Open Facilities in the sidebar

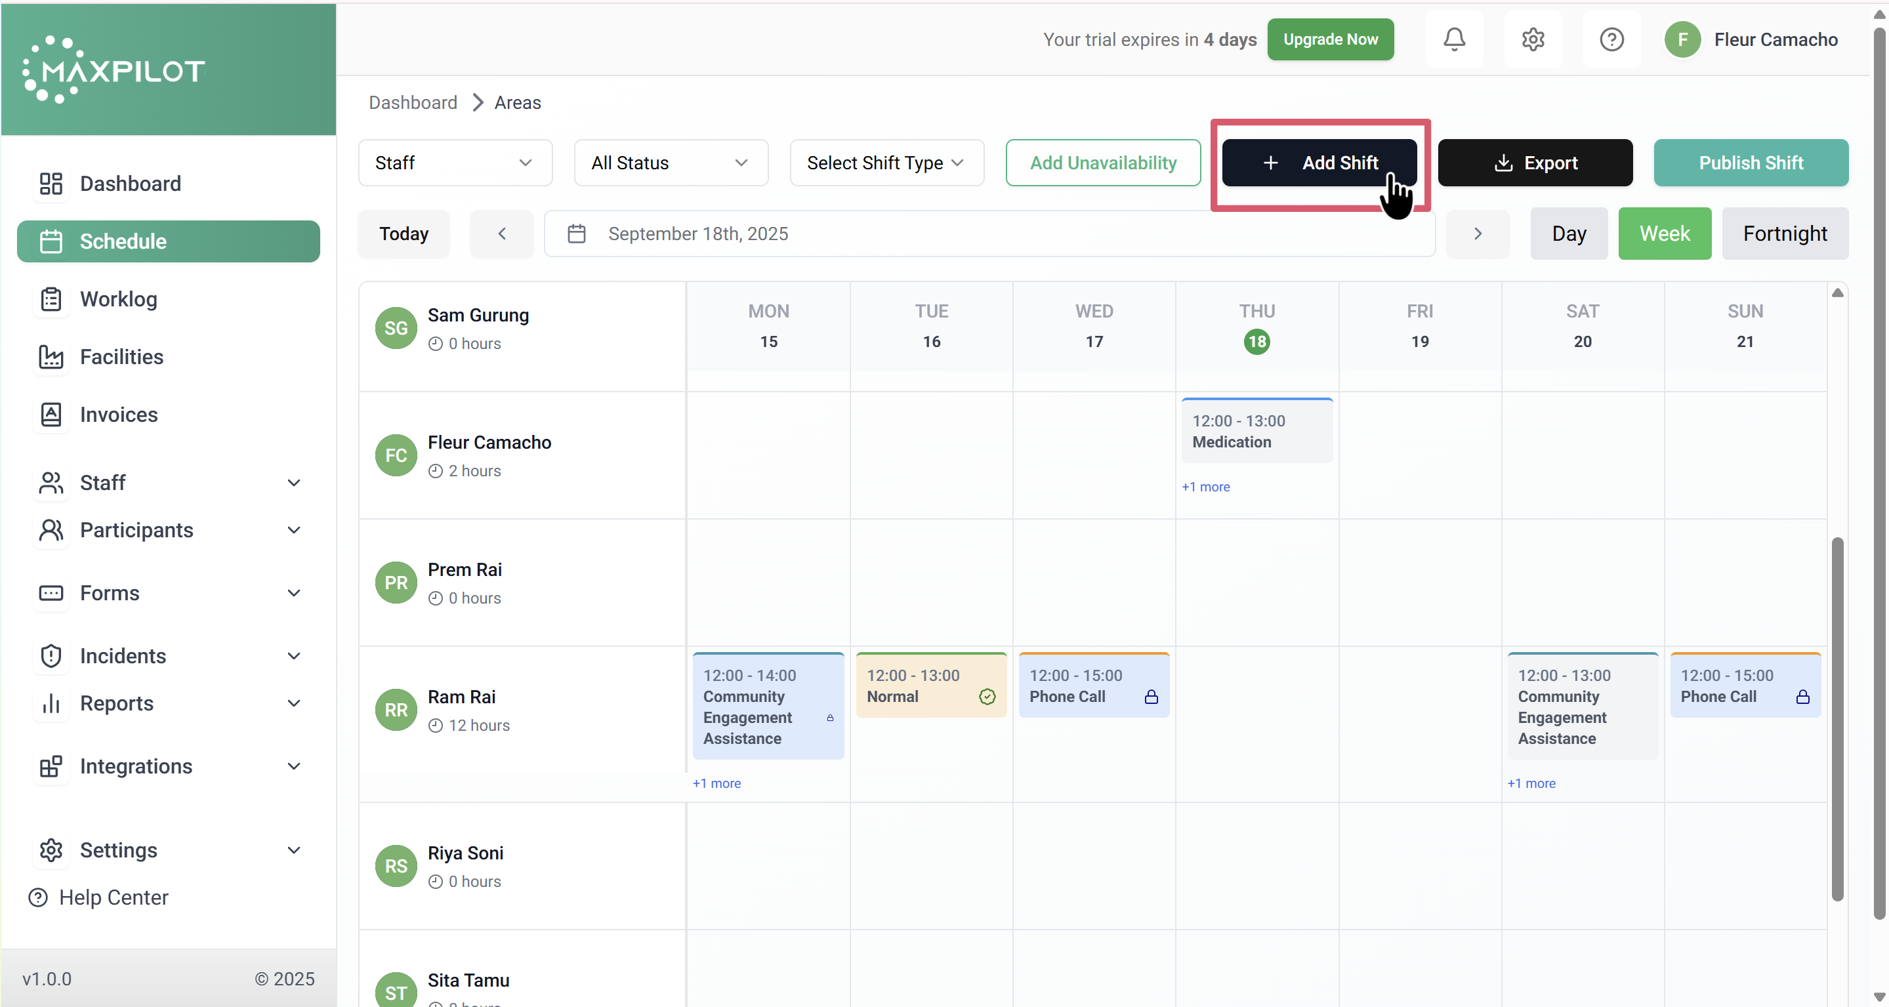click(x=121, y=356)
